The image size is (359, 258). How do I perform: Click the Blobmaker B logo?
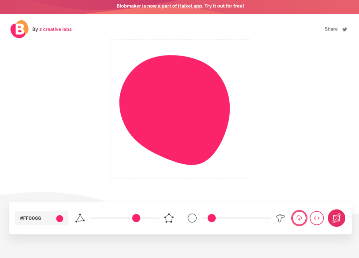click(19, 29)
